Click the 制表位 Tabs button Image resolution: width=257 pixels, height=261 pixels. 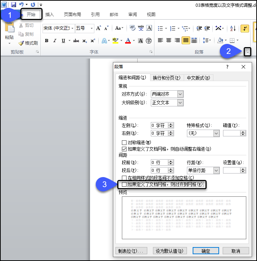coord(131,251)
